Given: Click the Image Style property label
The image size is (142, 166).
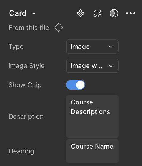Looking at the screenshot, I should 27,66.
